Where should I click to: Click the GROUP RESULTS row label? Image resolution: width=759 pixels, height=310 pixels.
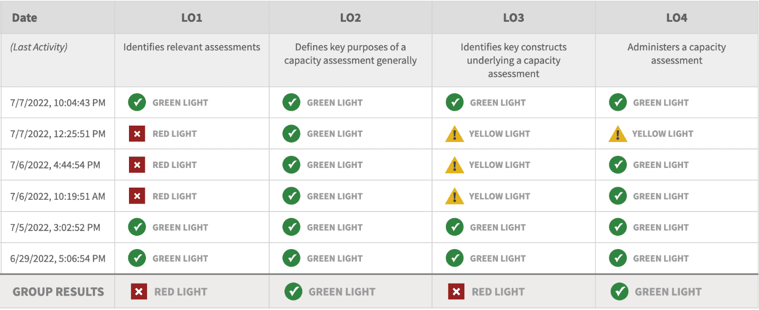coord(58,291)
